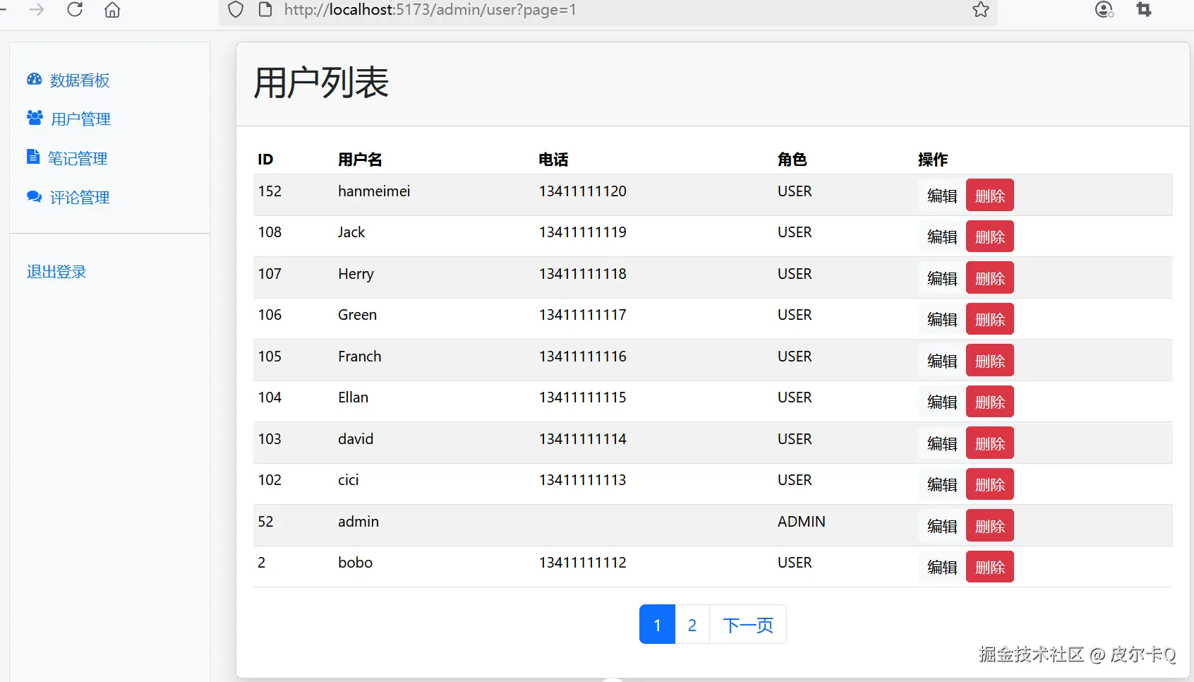
Task: Reload the page via refresh icon
Action: 75,10
